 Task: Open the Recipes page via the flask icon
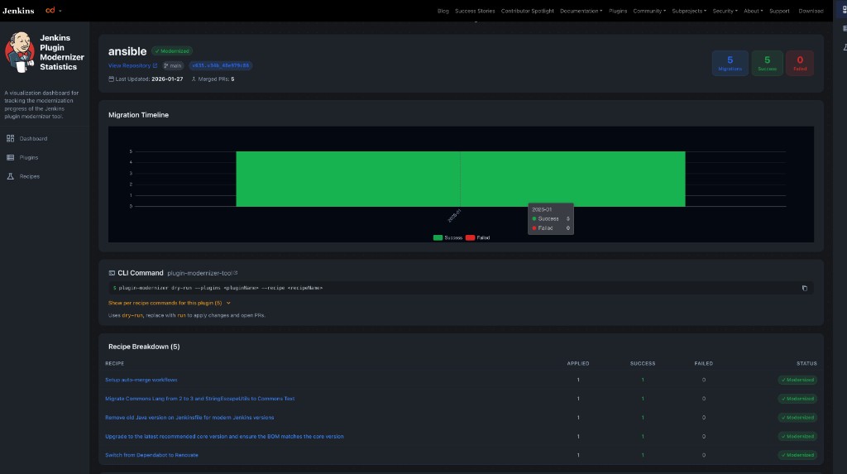(x=10, y=176)
